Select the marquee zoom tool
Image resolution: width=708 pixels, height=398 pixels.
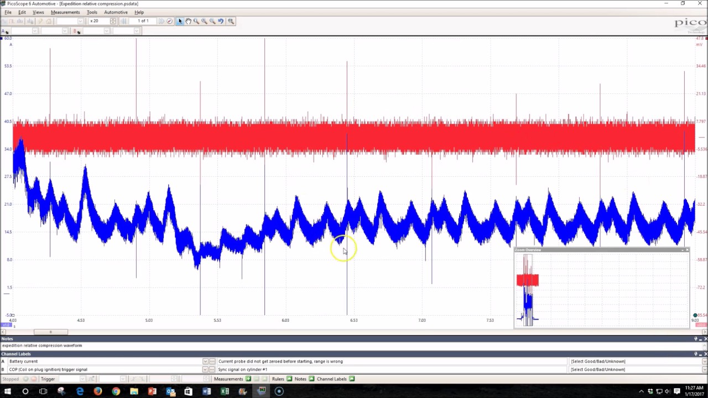click(x=196, y=21)
